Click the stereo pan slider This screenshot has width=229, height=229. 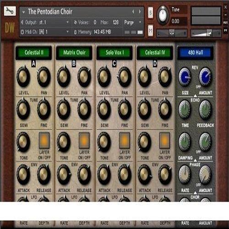pyautogui.click(x=172, y=33)
